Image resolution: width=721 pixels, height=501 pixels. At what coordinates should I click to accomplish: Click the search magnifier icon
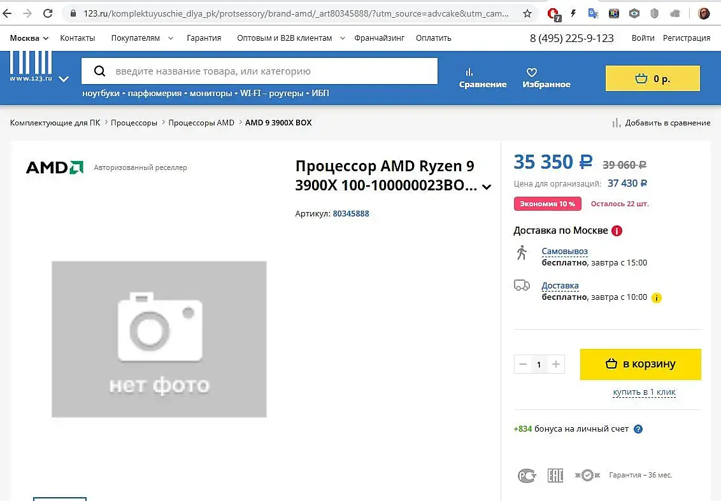point(100,71)
